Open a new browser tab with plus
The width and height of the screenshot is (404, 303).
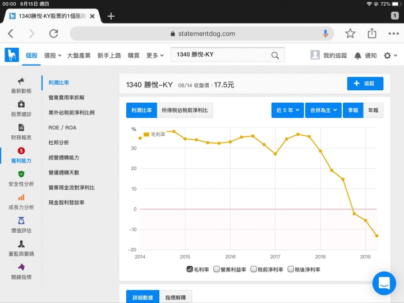(111, 16)
